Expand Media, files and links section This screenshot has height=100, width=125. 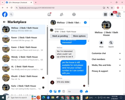tap(106, 65)
